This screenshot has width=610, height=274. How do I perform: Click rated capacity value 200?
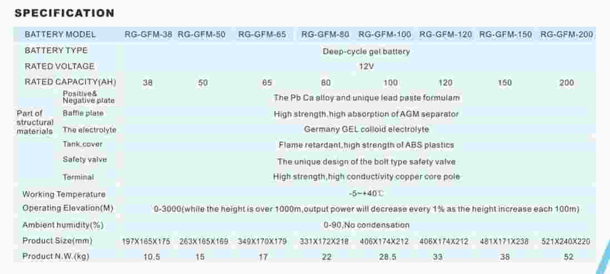click(x=567, y=83)
